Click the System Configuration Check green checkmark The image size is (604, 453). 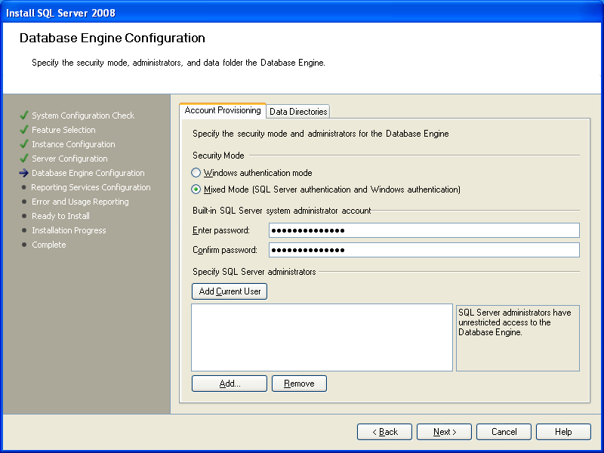tap(24, 116)
